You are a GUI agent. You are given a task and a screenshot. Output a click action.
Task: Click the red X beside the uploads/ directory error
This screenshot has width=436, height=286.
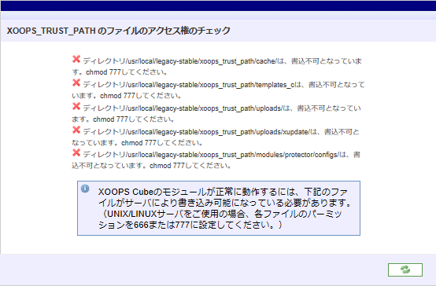tap(76, 106)
